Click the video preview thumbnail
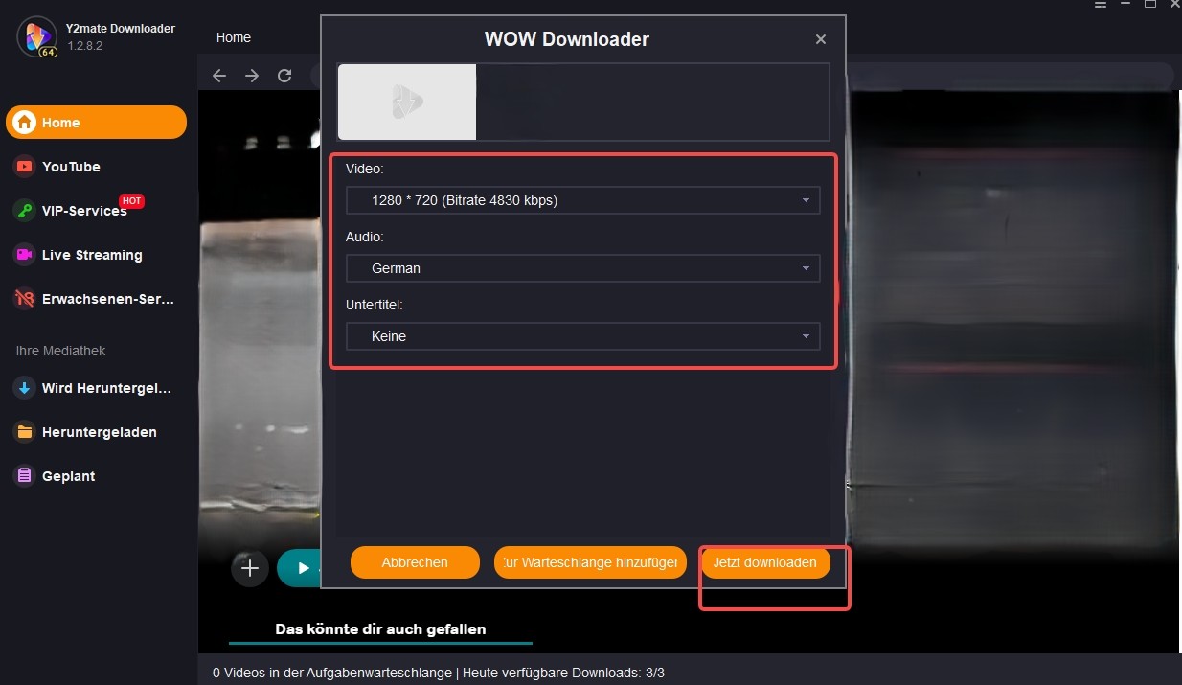This screenshot has width=1182, height=685. coord(406,102)
